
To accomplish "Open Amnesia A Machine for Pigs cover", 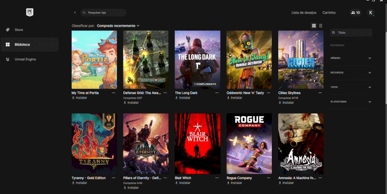I will [x=301, y=144].
